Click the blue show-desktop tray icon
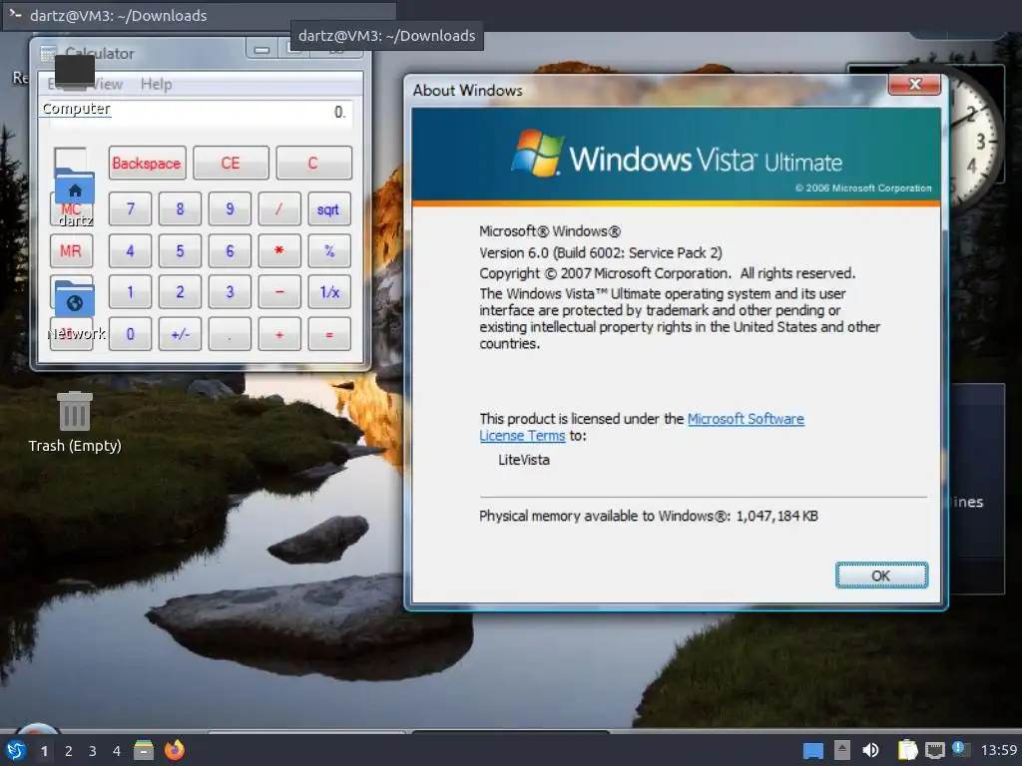The image size is (1022, 766). pyautogui.click(x=812, y=750)
